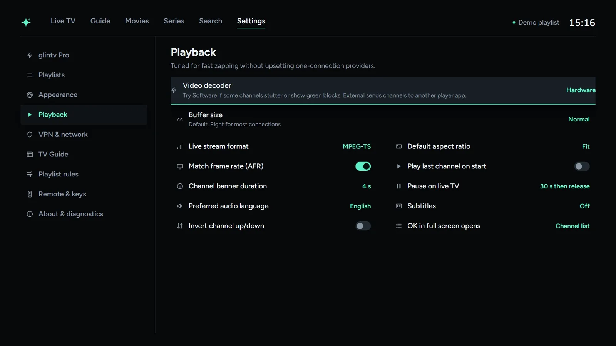Click the signal bars icon beside Live stream format
This screenshot has height=346, width=616.
point(180,146)
